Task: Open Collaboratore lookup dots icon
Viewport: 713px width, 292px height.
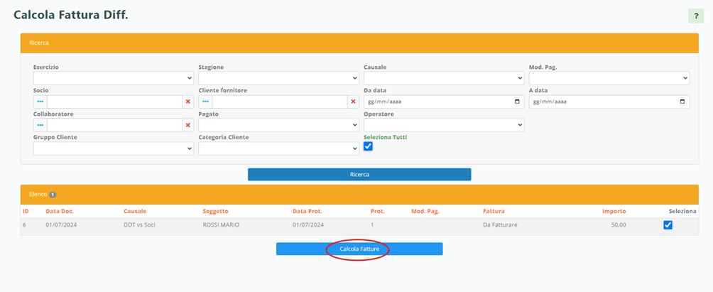Action: point(40,125)
